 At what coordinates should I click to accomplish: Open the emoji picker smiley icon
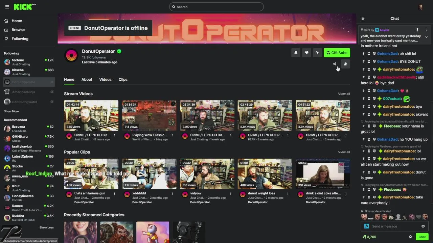click(423, 226)
